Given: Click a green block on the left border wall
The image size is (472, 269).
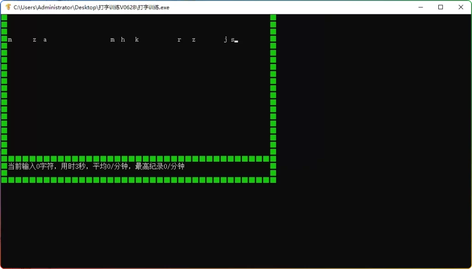Looking at the screenshot, I should coord(5,92).
